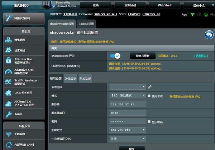Click the EA6400 model name text
The image size is (215, 150).
[21, 5]
